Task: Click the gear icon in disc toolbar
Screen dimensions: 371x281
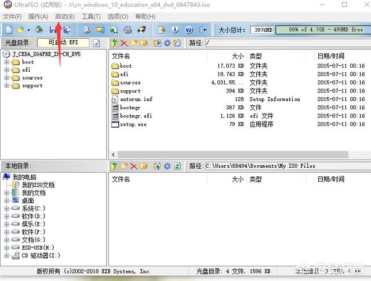Action: (167, 43)
